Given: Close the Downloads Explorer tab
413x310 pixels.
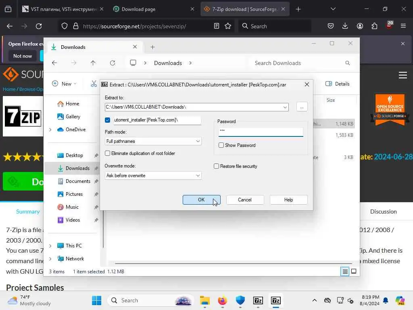Looking at the screenshot, I should tap(135, 47).
